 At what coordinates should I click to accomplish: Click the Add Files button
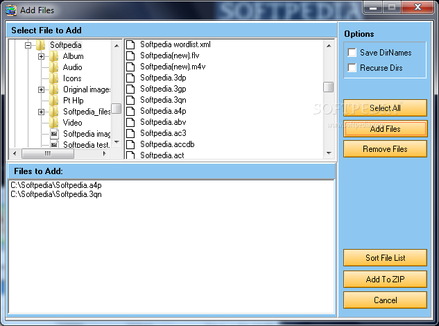pyautogui.click(x=385, y=129)
